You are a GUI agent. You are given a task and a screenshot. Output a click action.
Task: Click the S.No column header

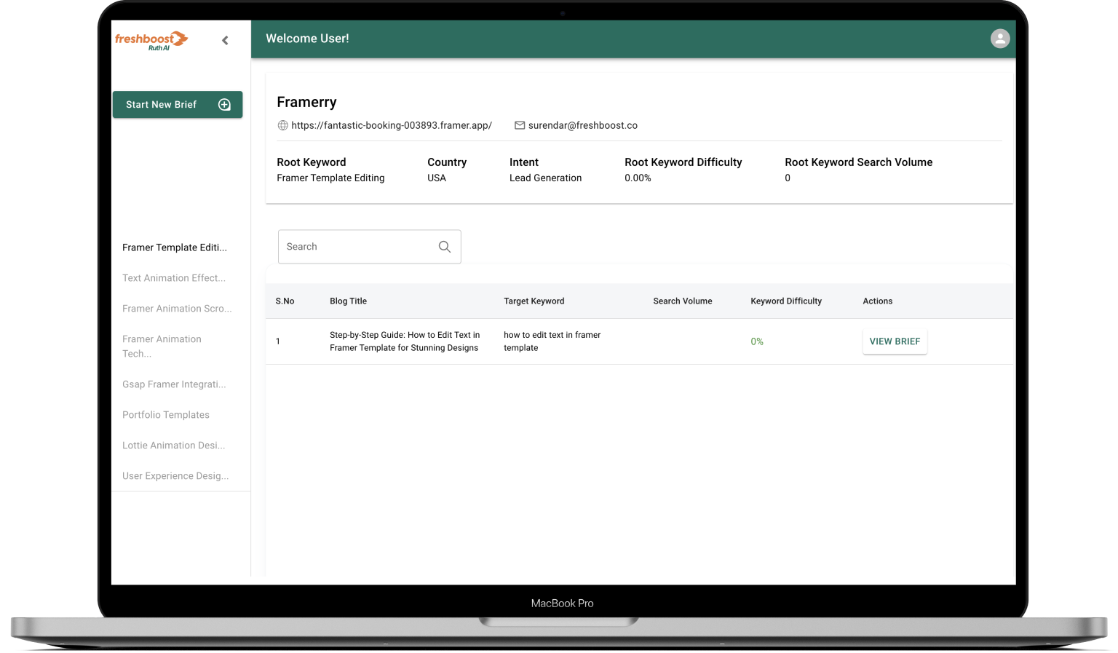285,301
